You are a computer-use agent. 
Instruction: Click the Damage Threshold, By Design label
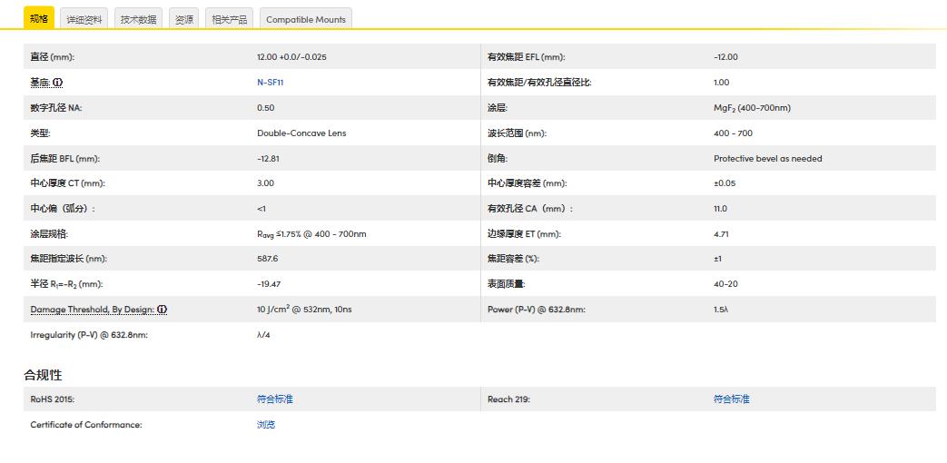point(92,310)
